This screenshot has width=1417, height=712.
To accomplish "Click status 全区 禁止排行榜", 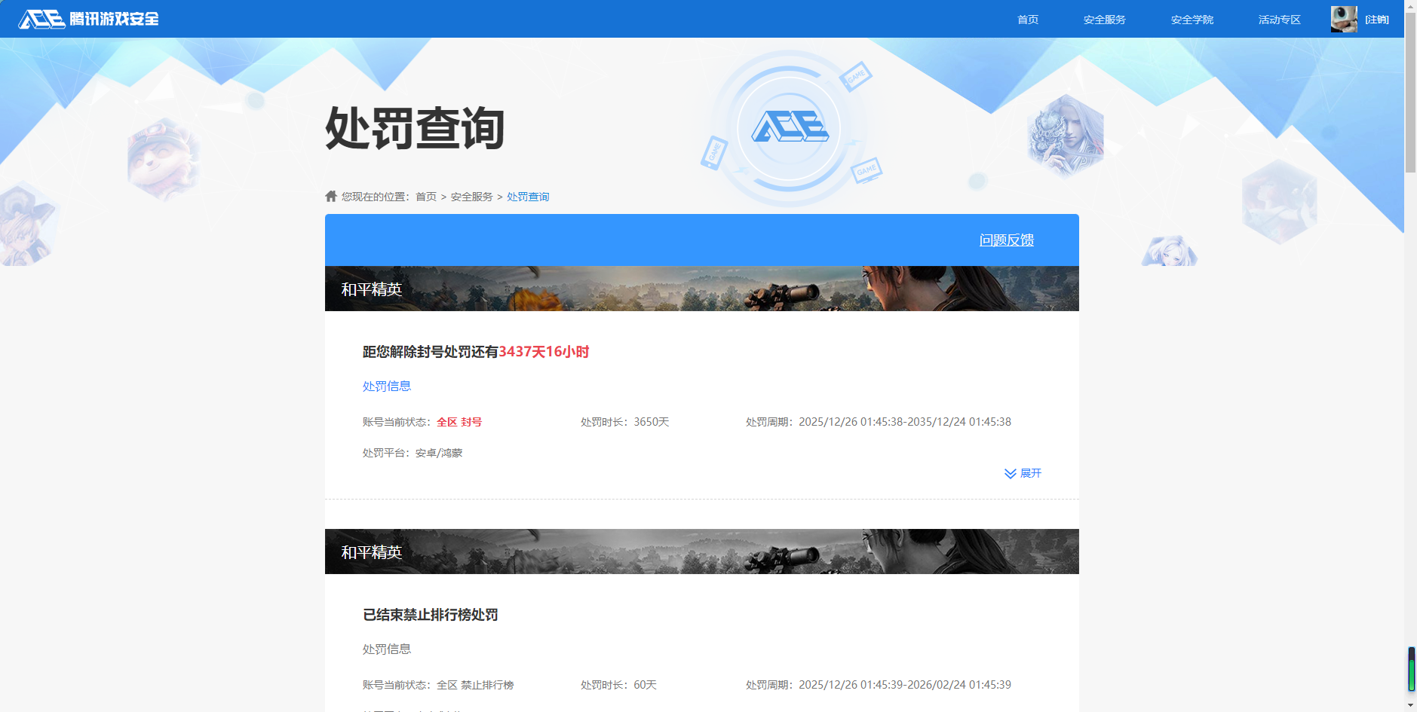I will point(475,685).
